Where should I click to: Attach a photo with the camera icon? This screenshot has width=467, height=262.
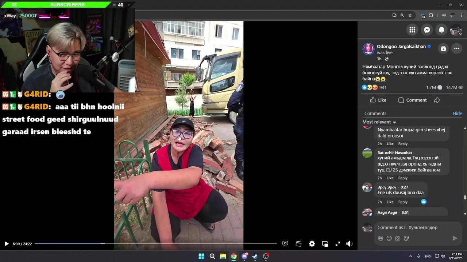tap(398, 238)
